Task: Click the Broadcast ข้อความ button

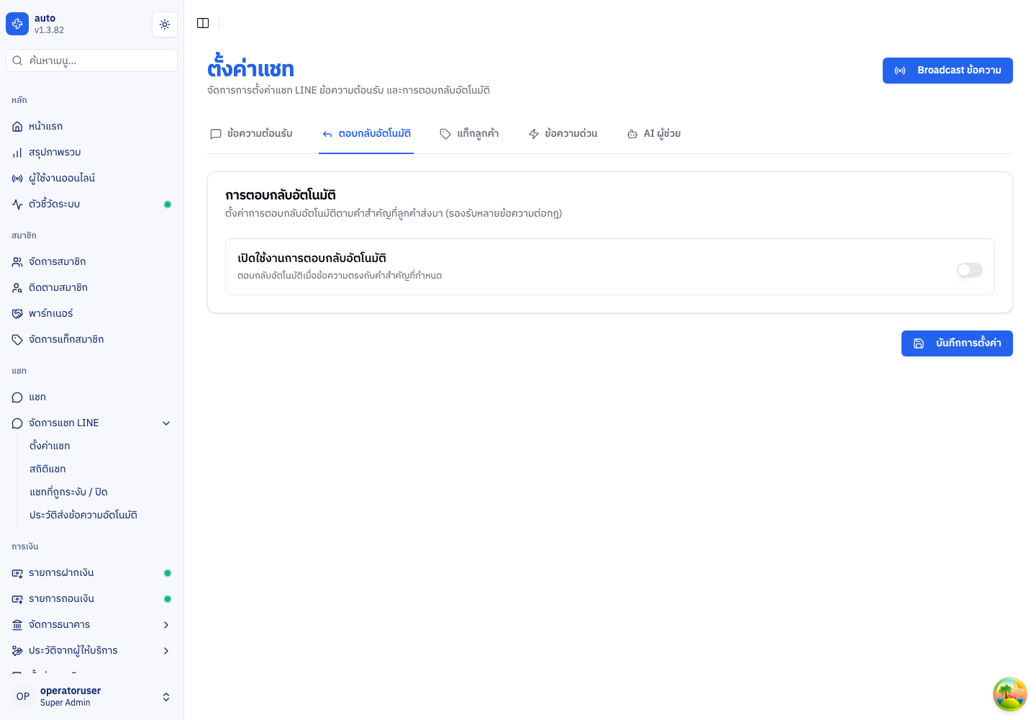Action: [948, 71]
